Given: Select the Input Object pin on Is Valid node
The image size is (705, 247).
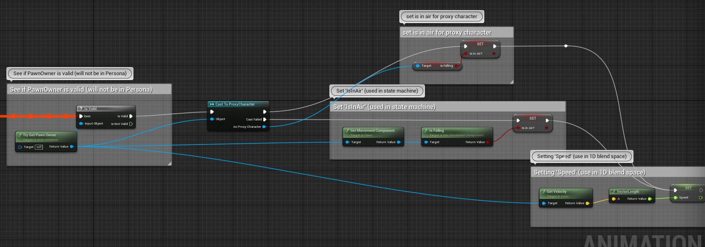Looking at the screenshot, I should click(x=81, y=124).
